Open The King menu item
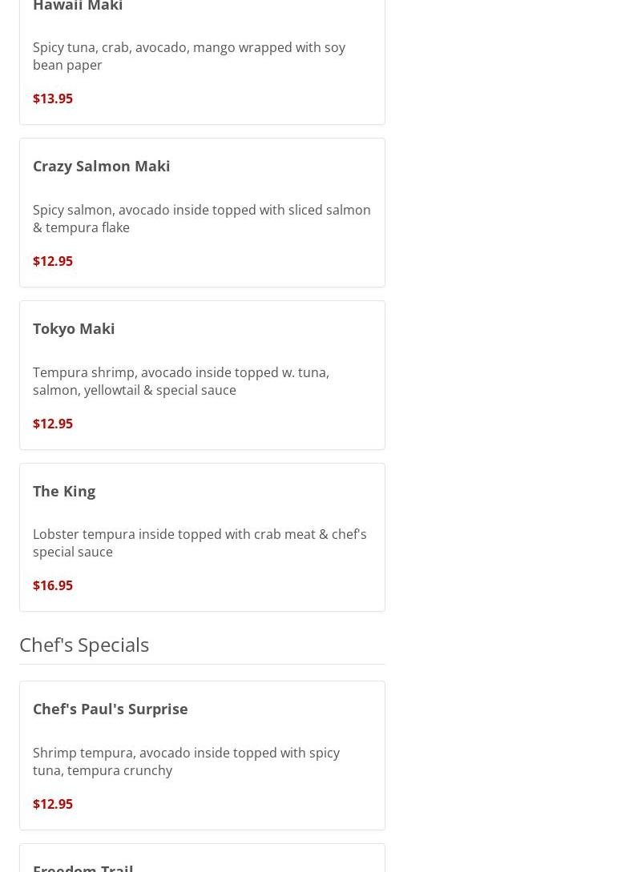Screen dimensions: 617x872 coord(64,491)
